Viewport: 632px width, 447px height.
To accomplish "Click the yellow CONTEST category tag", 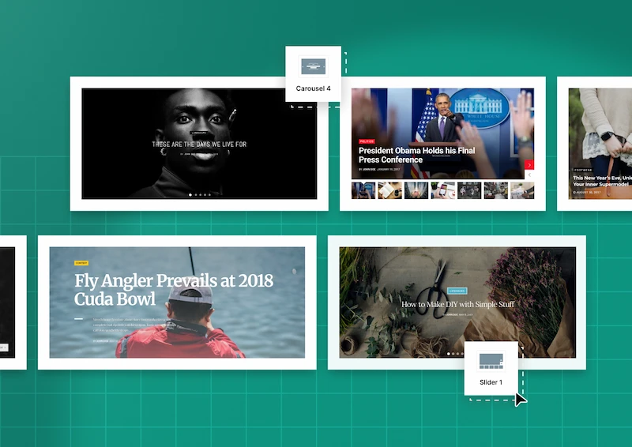I will pyautogui.click(x=81, y=263).
